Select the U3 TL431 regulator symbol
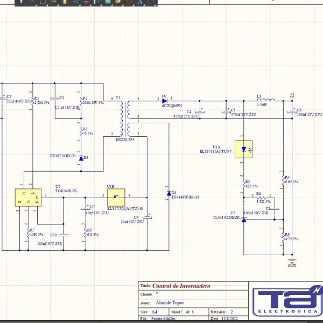The width and height of the screenshot is (323, 323). coord(244,220)
